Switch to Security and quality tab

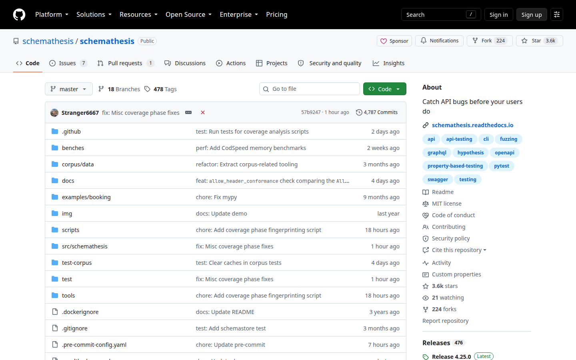coord(330,63)
